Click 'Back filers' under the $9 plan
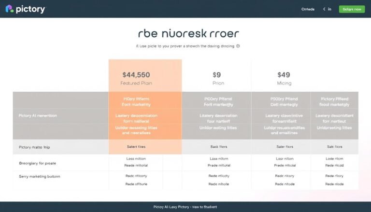371x212 pixels. [218, 146]
